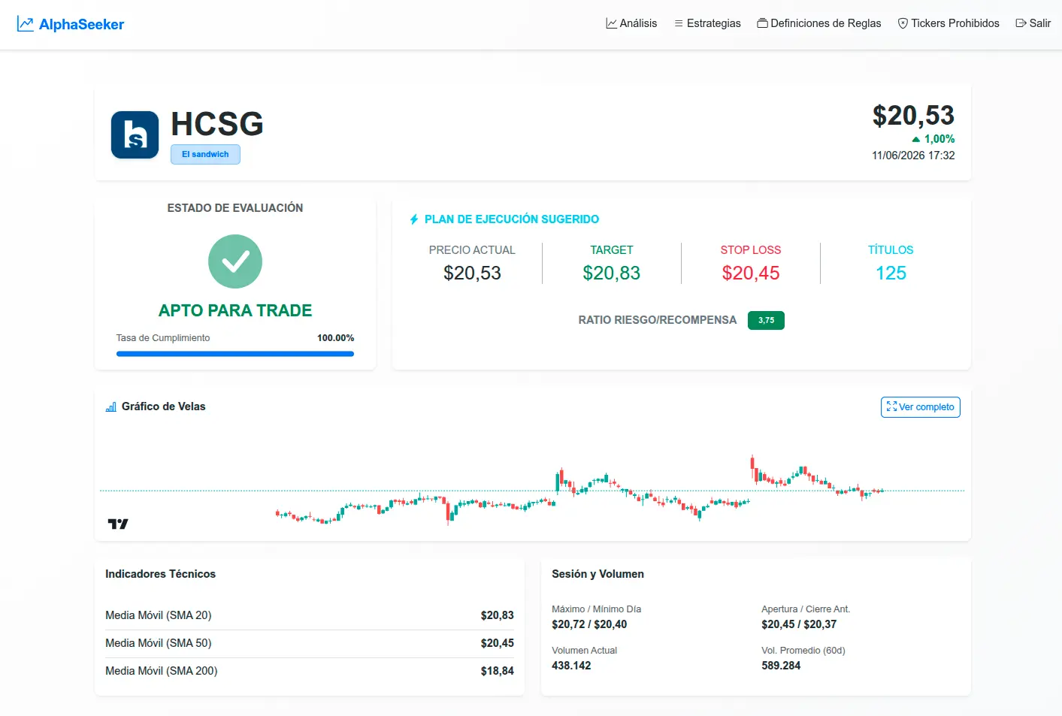Click the Media Móvil (SMA 50) row
Image resolution: width=1062 pixels, height=716 pixels.
pos(310,643)
